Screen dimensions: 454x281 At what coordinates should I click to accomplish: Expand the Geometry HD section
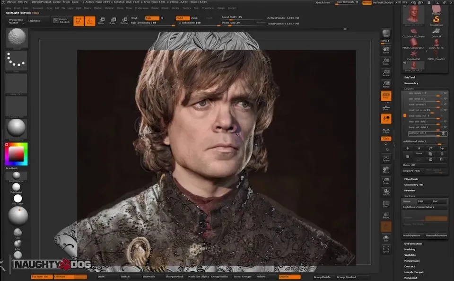coord(413,185)
